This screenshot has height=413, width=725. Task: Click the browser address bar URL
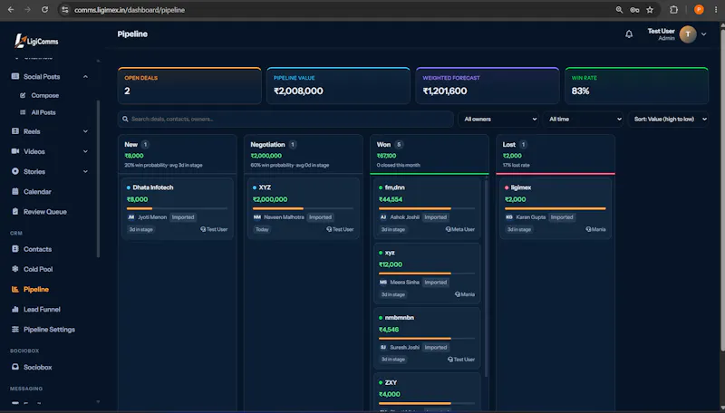(x=130, y=10)
